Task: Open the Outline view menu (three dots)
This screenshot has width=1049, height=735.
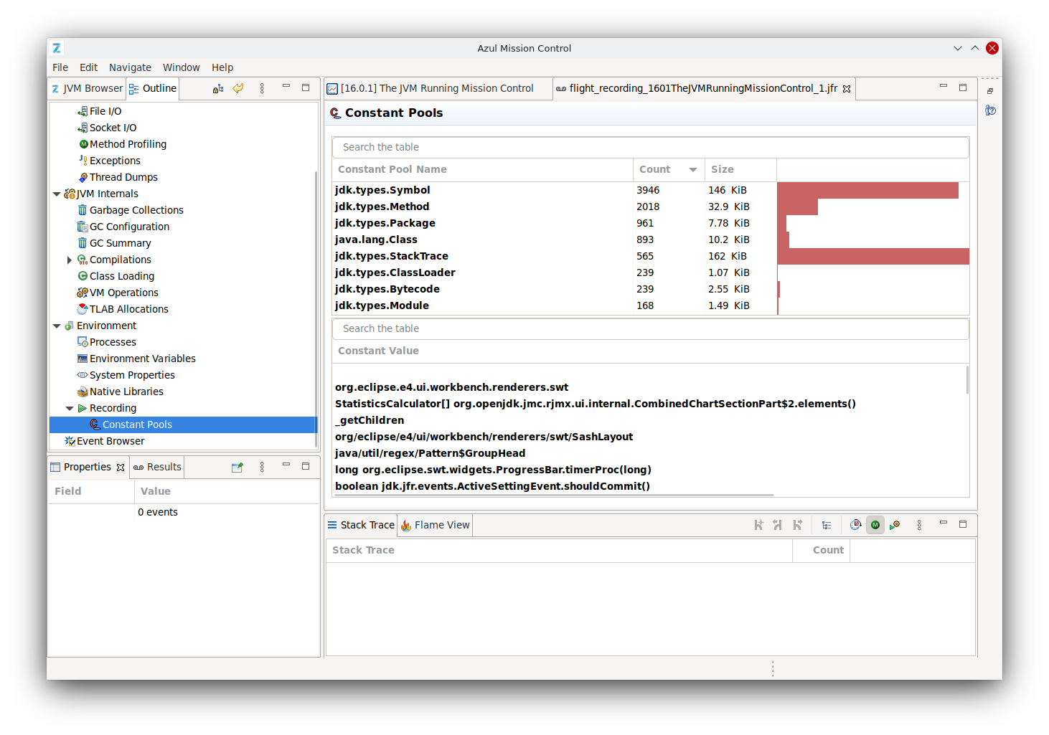Action: (262, 88)
